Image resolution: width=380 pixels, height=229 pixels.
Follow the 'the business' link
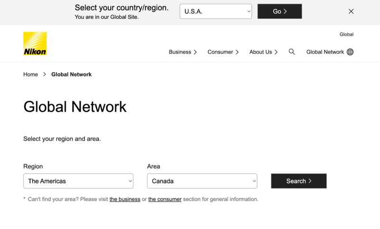click(x=125, y=199)
